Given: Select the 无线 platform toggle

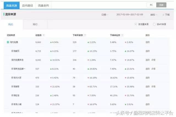Looking at the screenshot, I should tap(161, 5).
